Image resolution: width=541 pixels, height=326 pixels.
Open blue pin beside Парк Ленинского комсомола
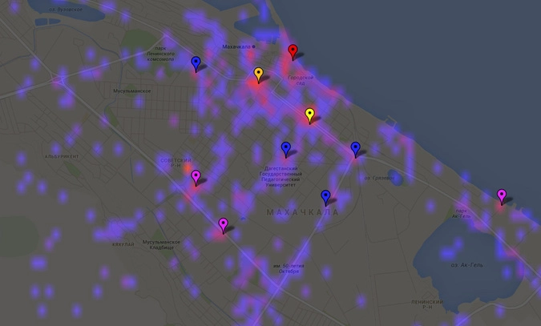[x=196, y=62]
